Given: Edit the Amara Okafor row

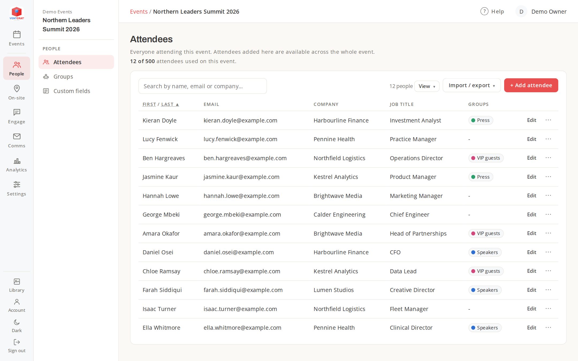Looking at the screenshot, I should tap(531, 233).
